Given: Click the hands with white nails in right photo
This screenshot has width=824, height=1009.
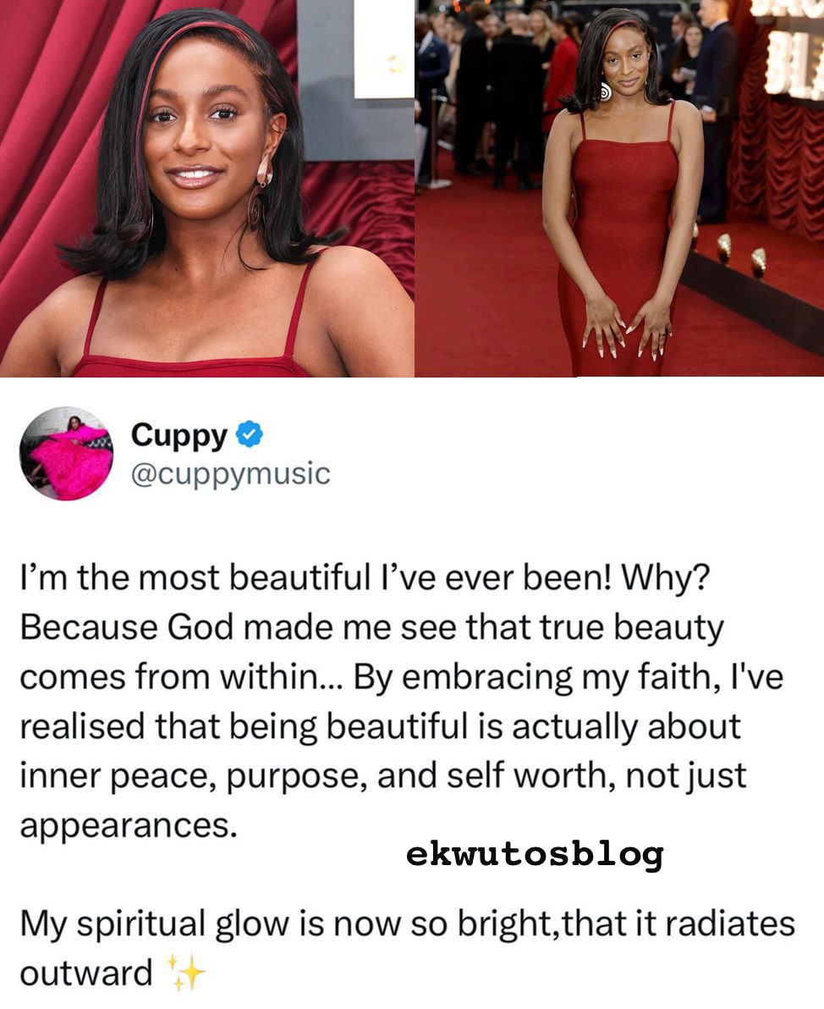Looking at the screenshot, I should (x=627, y=327).
